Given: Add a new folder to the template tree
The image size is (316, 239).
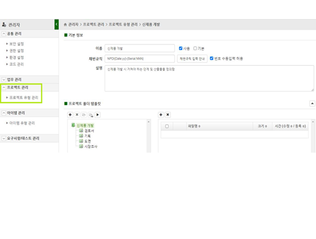Looking at the screenshot, I should 70,115.
